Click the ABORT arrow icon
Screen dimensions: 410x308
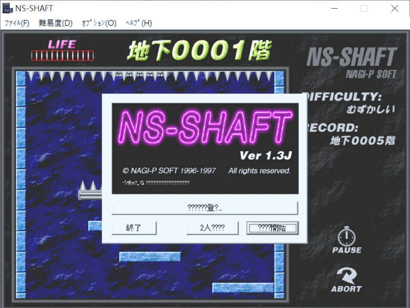click(347, 276)
